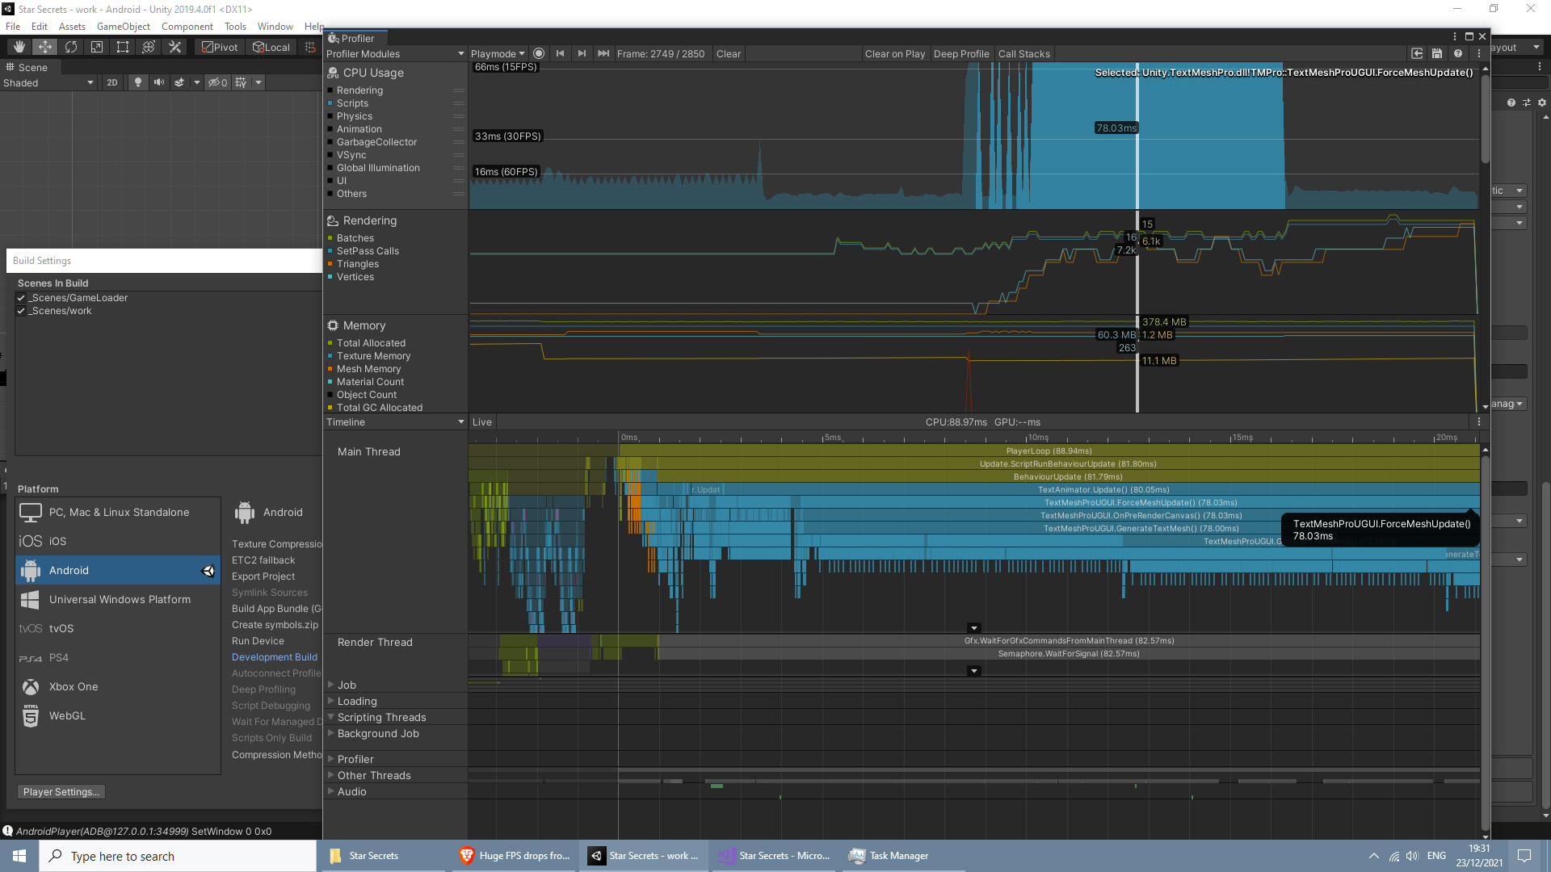The width and height of the screenshot is (1551, 872).
Task: Switch the Scene view to 2D mode
Action: (112, 82)
